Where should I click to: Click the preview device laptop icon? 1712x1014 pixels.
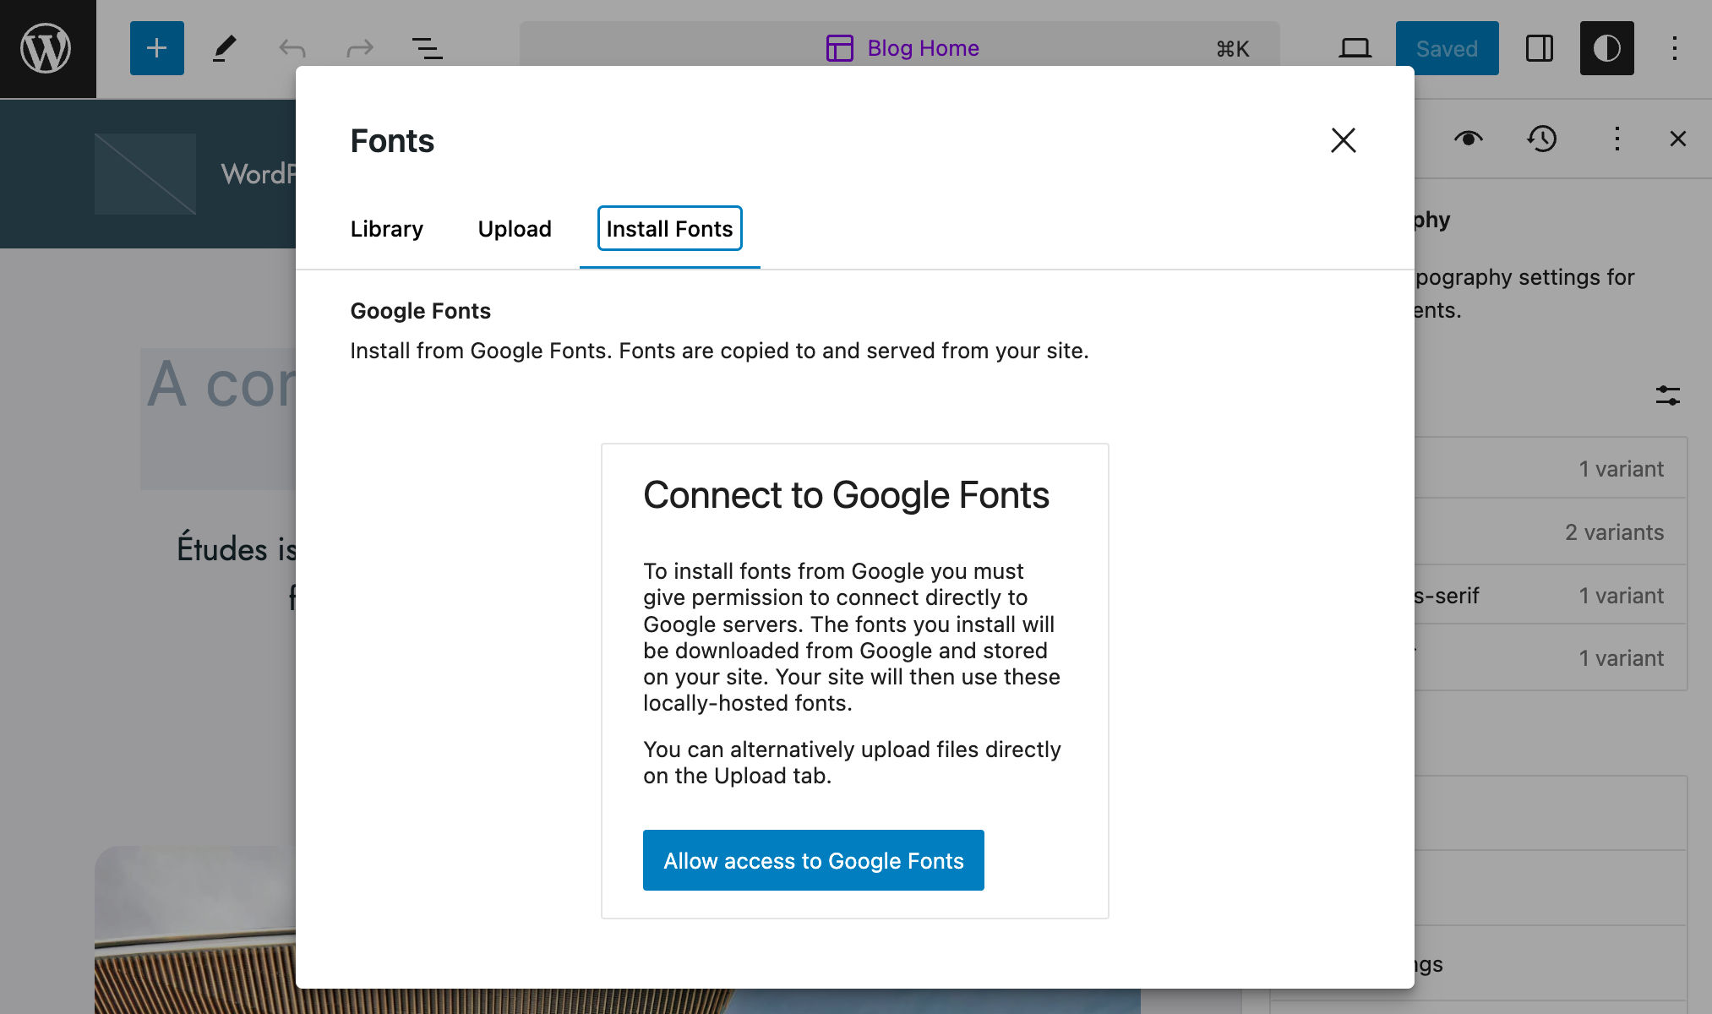(x=1355, y=48)
